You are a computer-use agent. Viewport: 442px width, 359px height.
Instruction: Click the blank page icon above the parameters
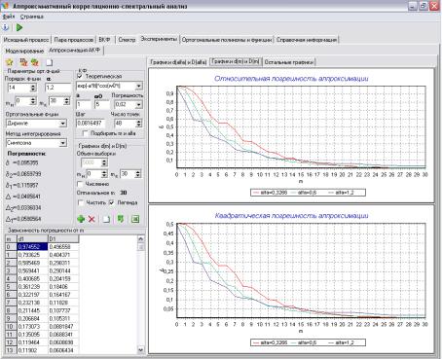click(49, 62)
